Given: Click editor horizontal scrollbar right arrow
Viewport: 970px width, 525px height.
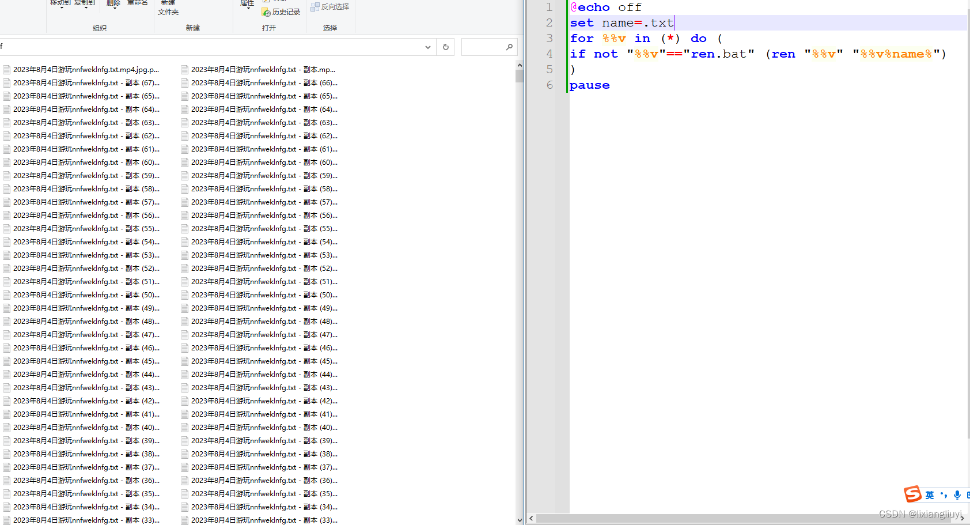Looking at the screenshot, I should click(963, 518).
